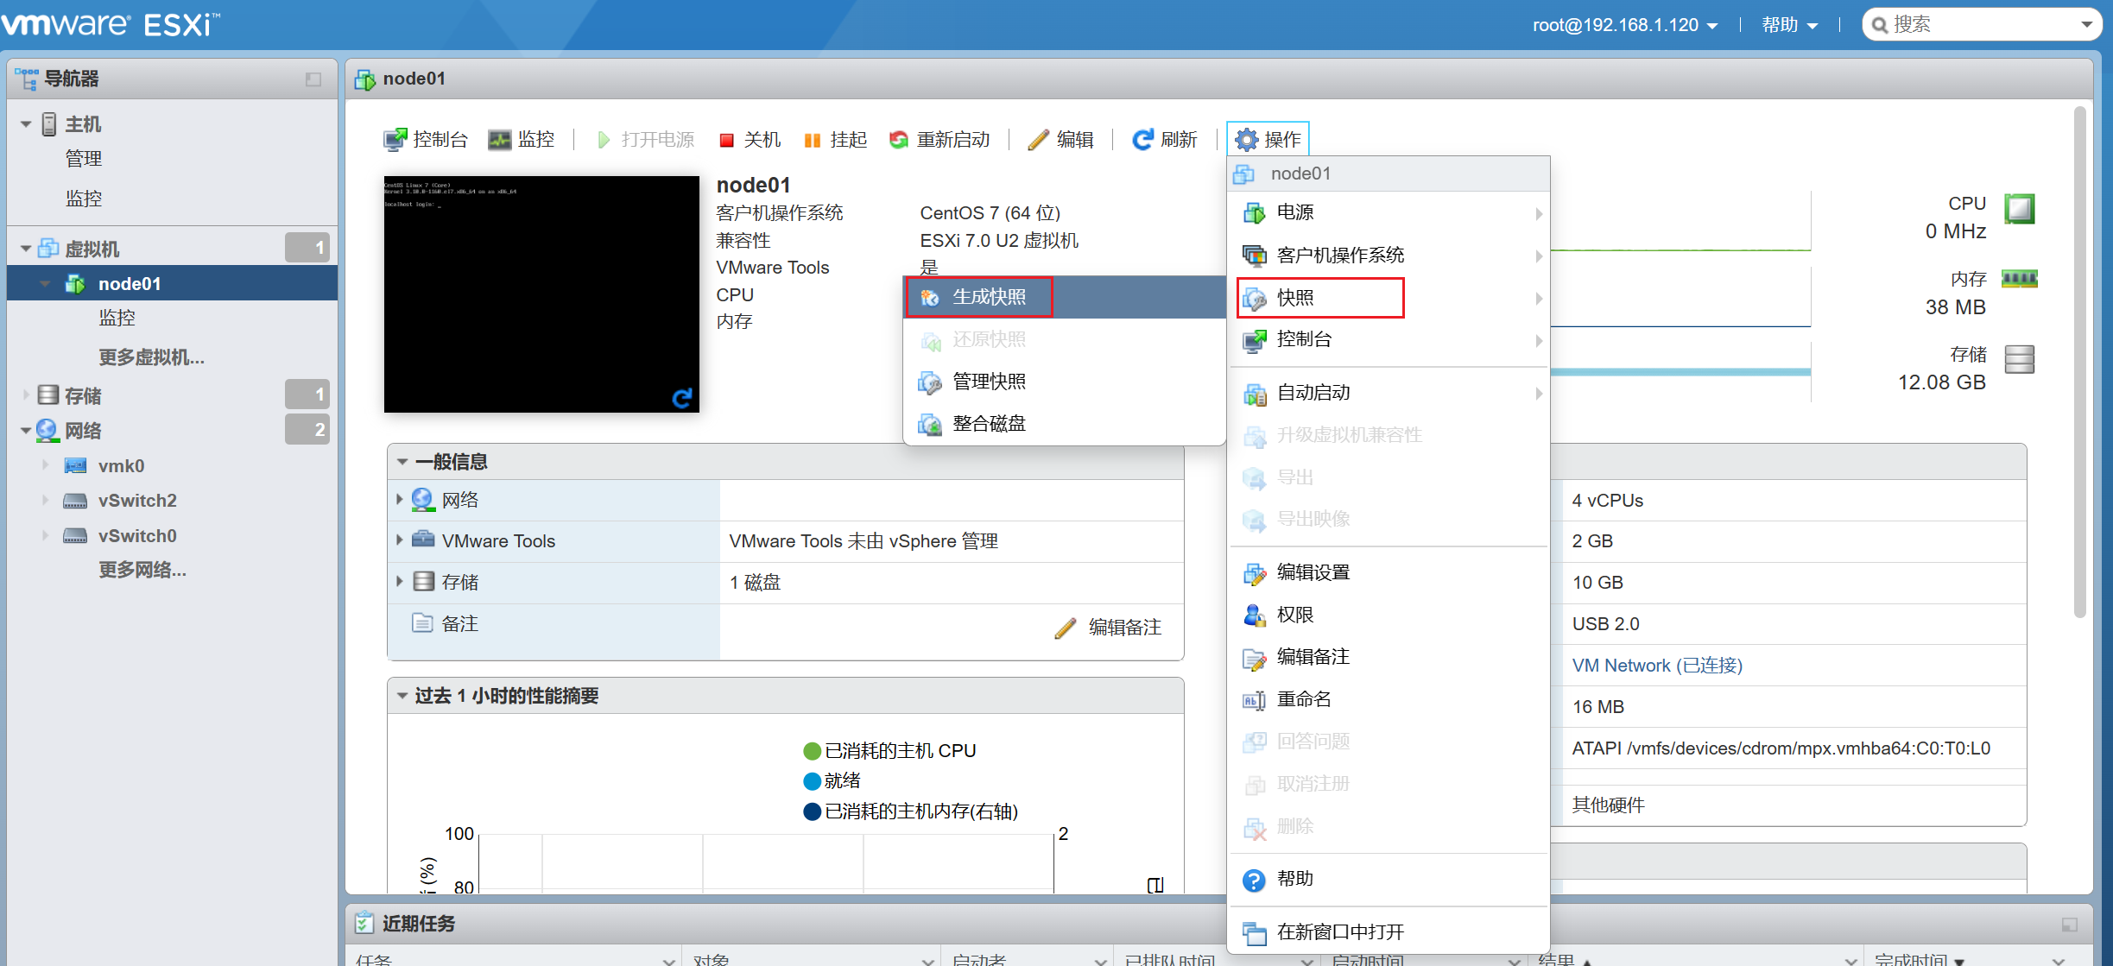
Task: Open the 控制台 submenu in actions menu
Action: pos(1389,339)
